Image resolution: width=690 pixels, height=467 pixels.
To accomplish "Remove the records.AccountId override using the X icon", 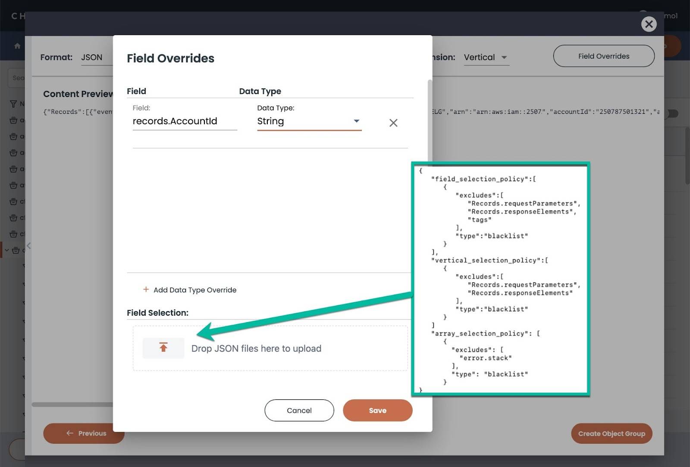I will point(393,123).
